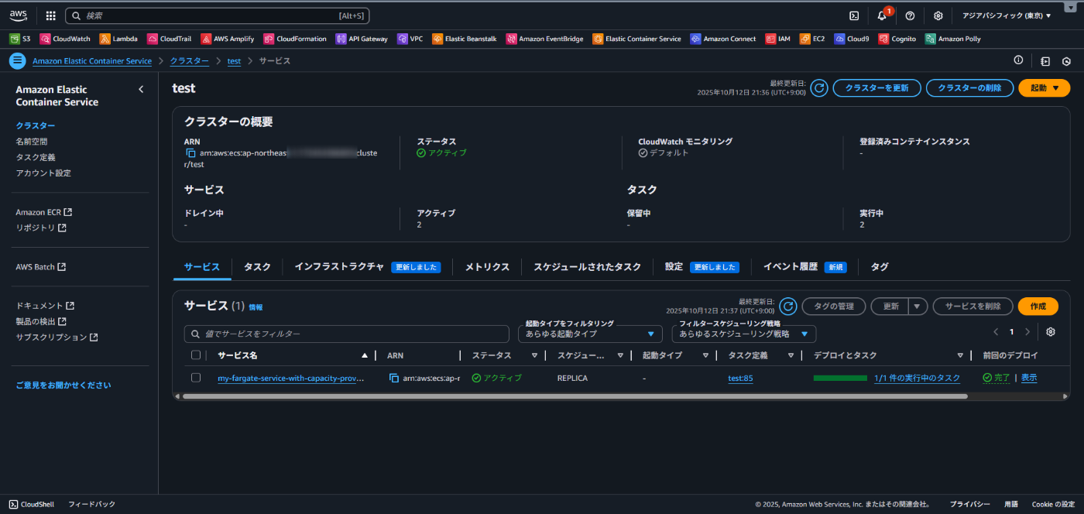Open Elastic Container Service favorite shortcut
Image resolution: width=1084 pixels, height=514 pixels.
point(636,39)
